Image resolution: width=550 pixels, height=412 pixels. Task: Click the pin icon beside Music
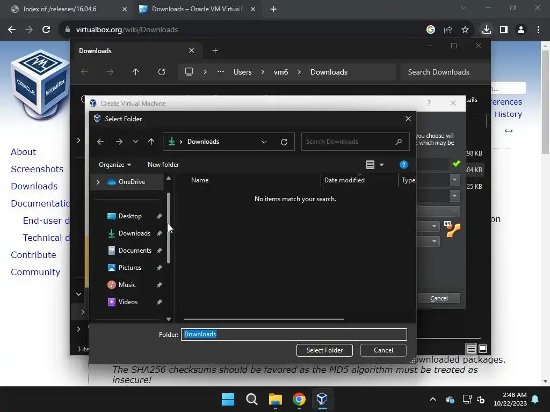pyautogui.click(x=159, y=285)
